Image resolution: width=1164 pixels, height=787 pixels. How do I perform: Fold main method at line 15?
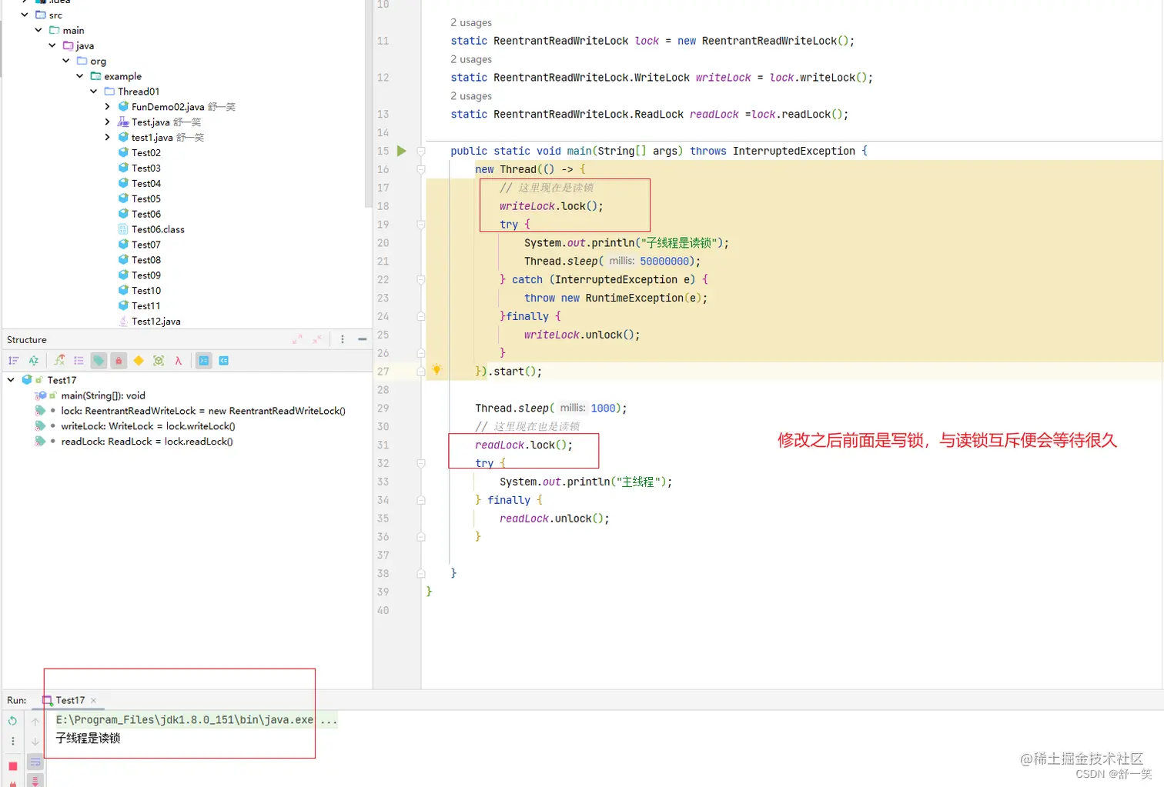421,151
